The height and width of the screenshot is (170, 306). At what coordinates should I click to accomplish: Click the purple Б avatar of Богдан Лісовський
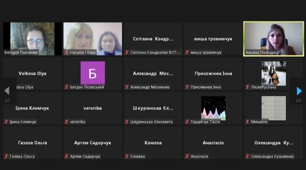coord(93,73)
